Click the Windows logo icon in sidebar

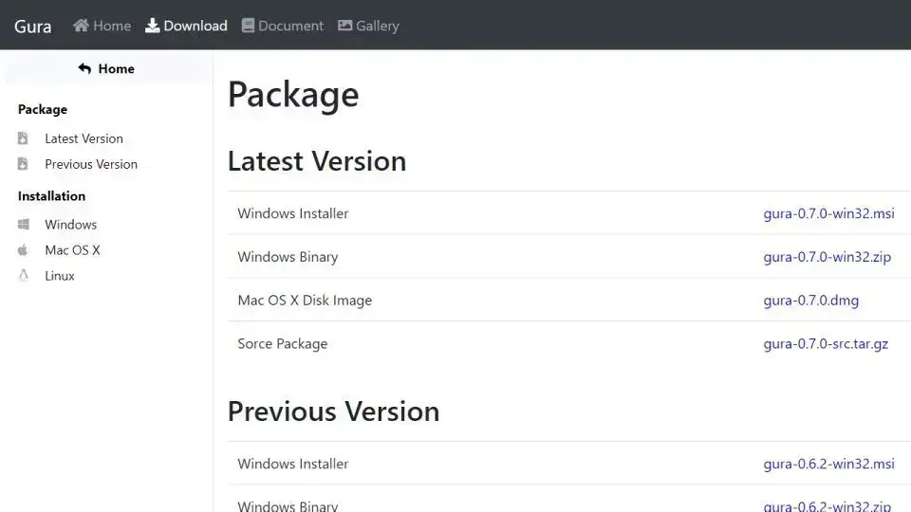coord(24,225)
